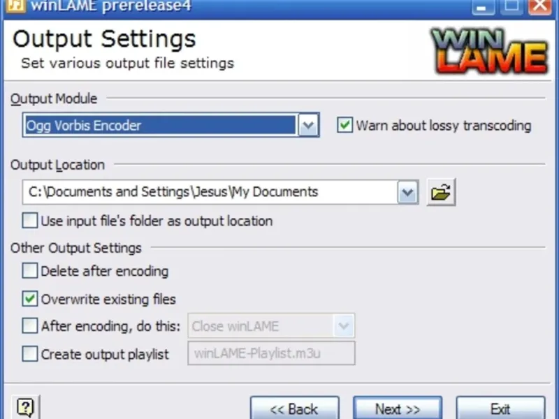Image resolution: width=559 pixels, height=419 pixels.
Task: Tick Create output playlist checkbox
Action: pyautogui.click(x=29, y=354)
